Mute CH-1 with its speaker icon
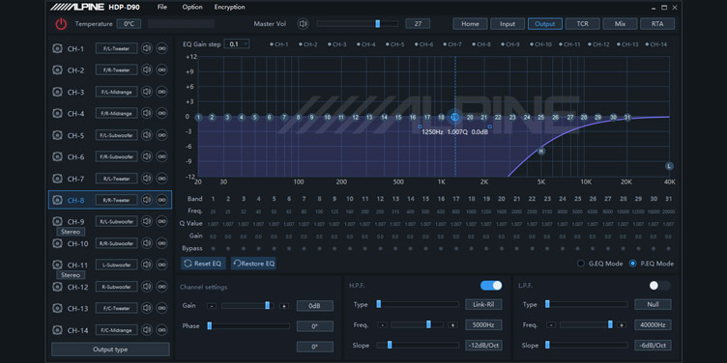 [x=147, y=48]
